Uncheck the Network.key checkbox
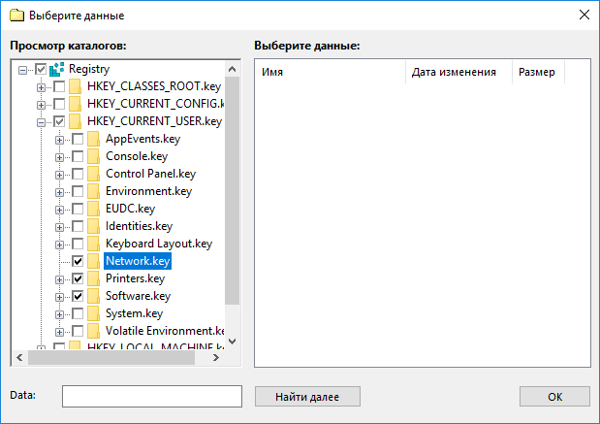The width and height of the screenshot is (600, 424). point(78,261)
